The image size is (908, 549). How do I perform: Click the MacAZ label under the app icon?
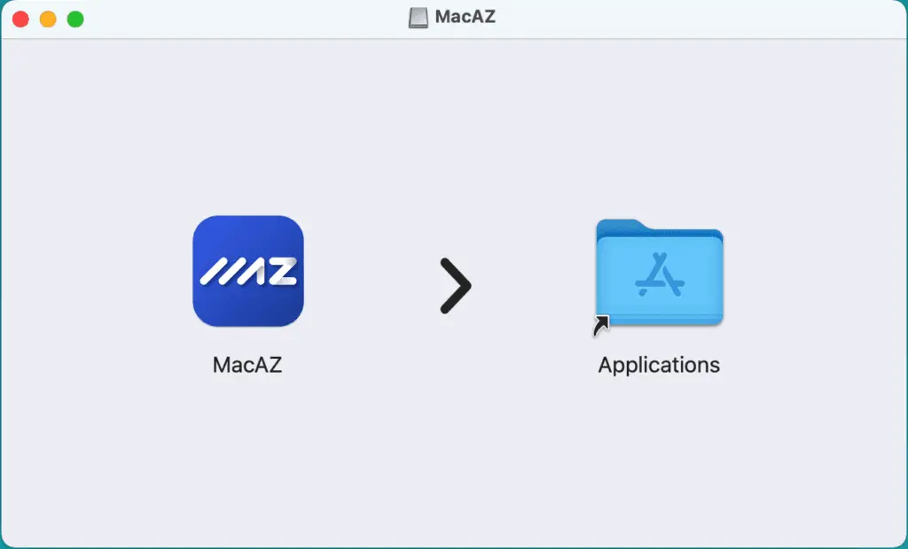[x=247, y=365]
